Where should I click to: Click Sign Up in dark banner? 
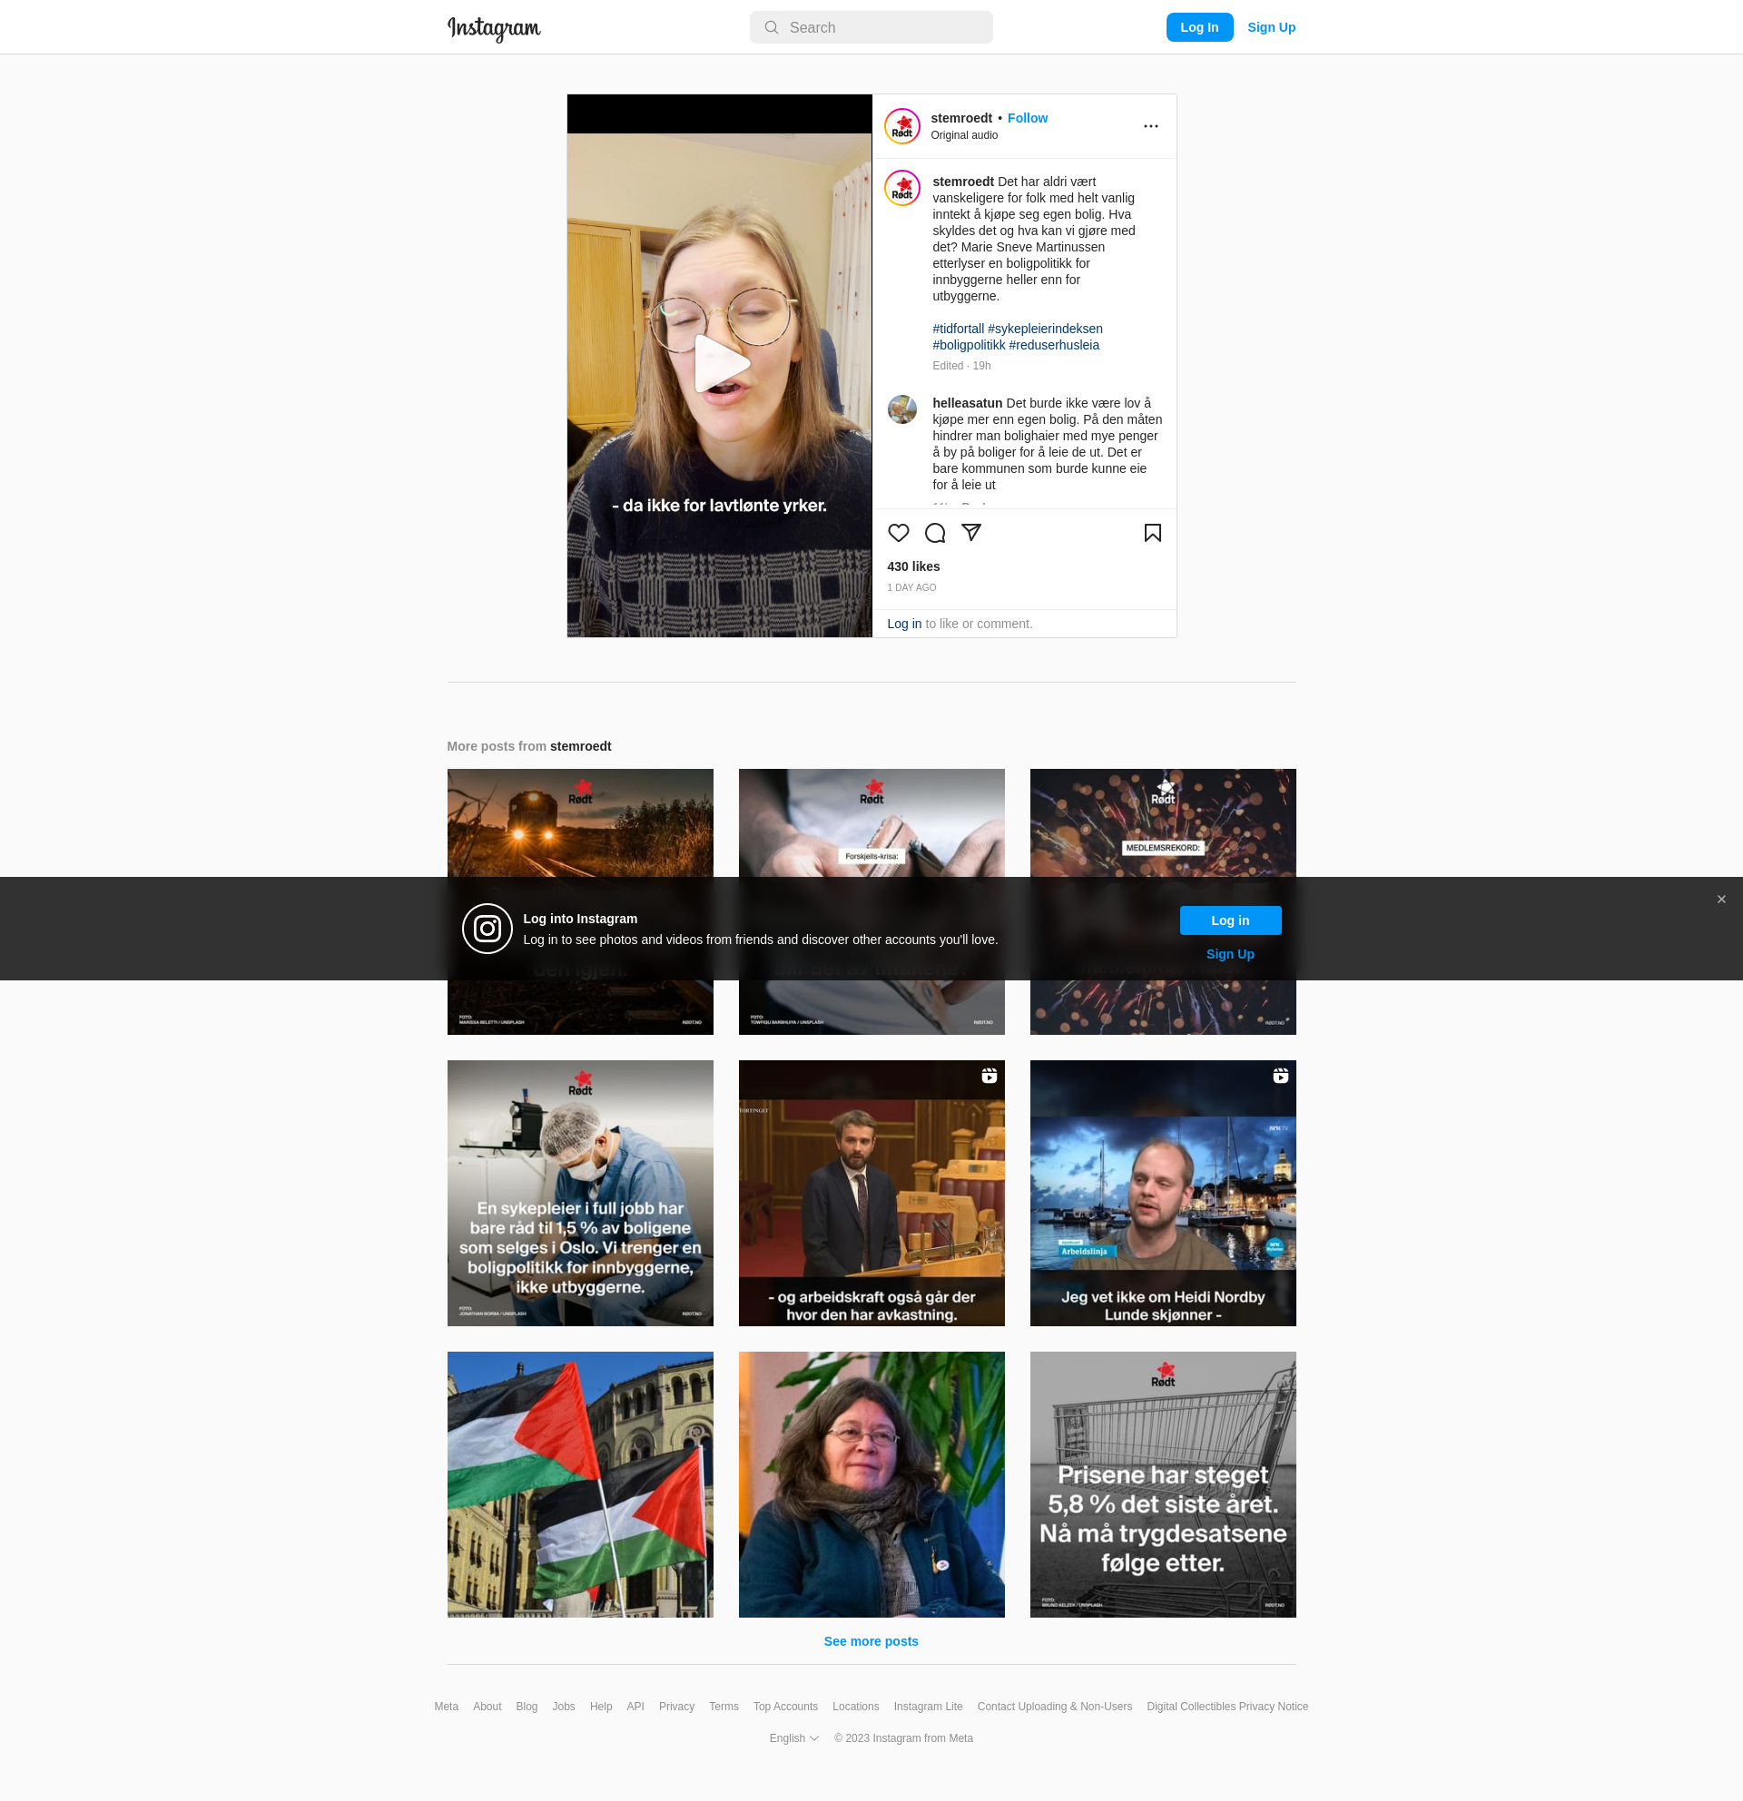pyautogui.click(x=1230, y=954)
